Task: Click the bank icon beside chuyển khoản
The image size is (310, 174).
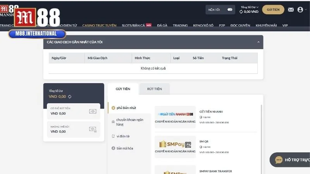Action: click(x=113, y=122)
